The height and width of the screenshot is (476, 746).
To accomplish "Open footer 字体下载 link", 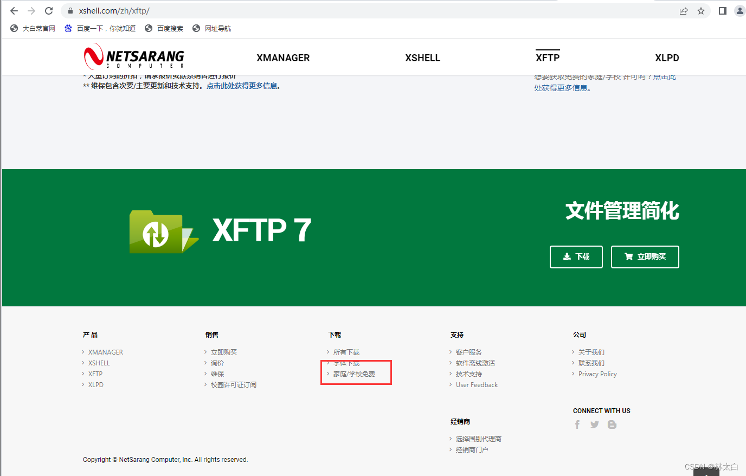I will point(346,363).
